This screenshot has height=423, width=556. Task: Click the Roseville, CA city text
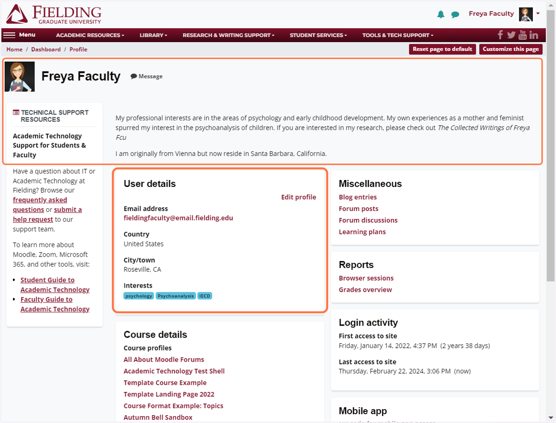(x=142, y=269)
